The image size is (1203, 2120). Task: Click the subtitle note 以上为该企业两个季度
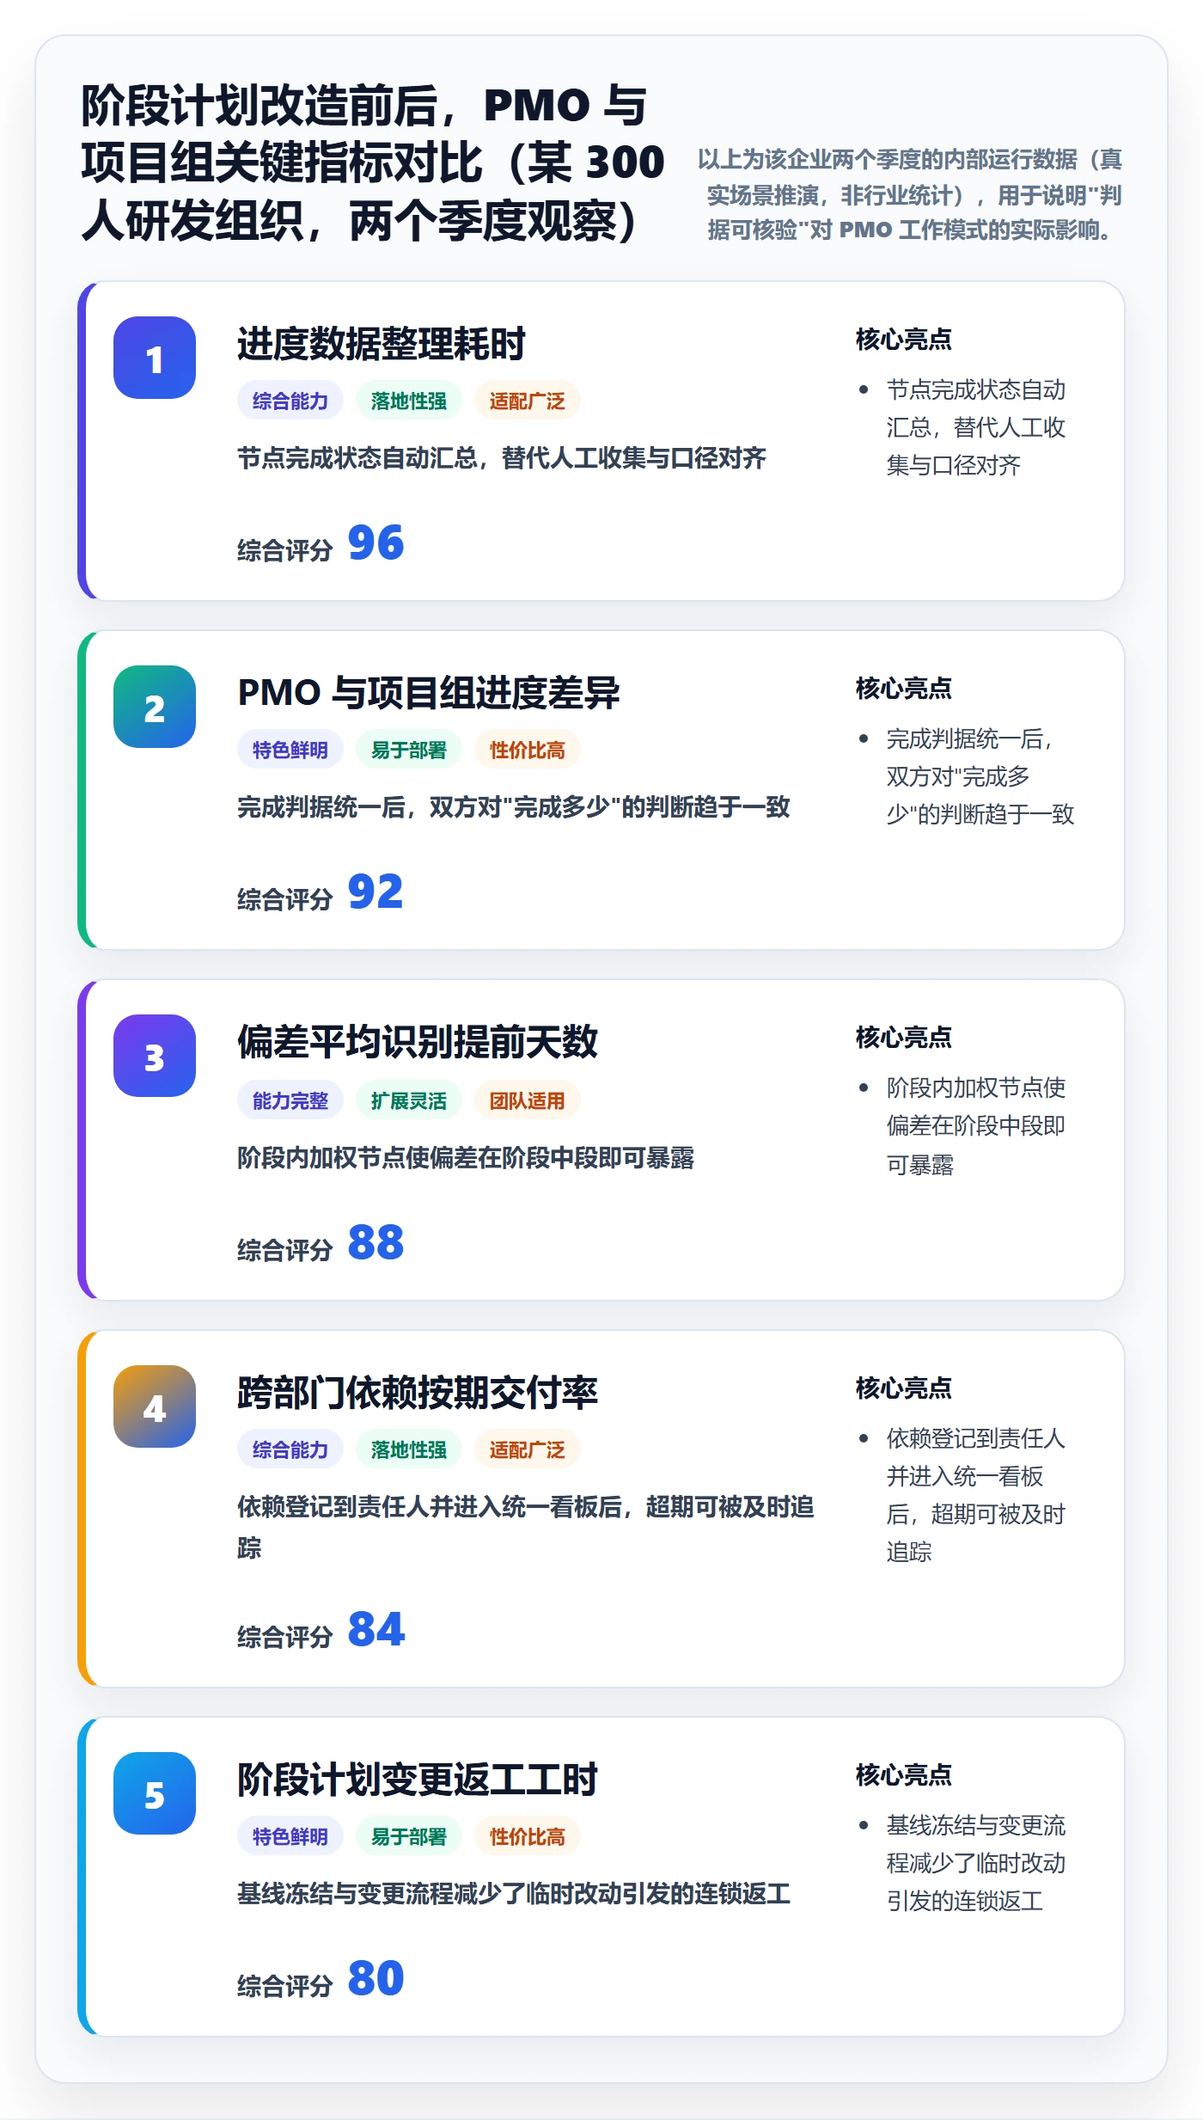(909, 195)
